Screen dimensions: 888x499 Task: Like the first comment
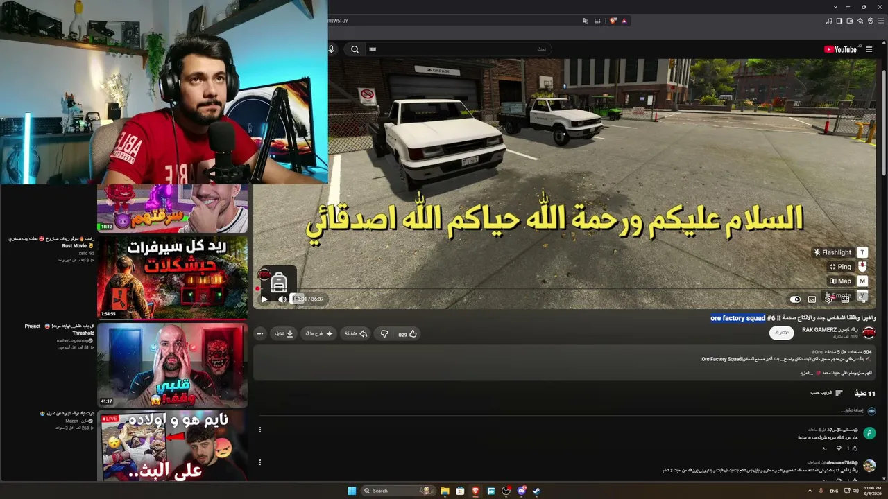855,448
